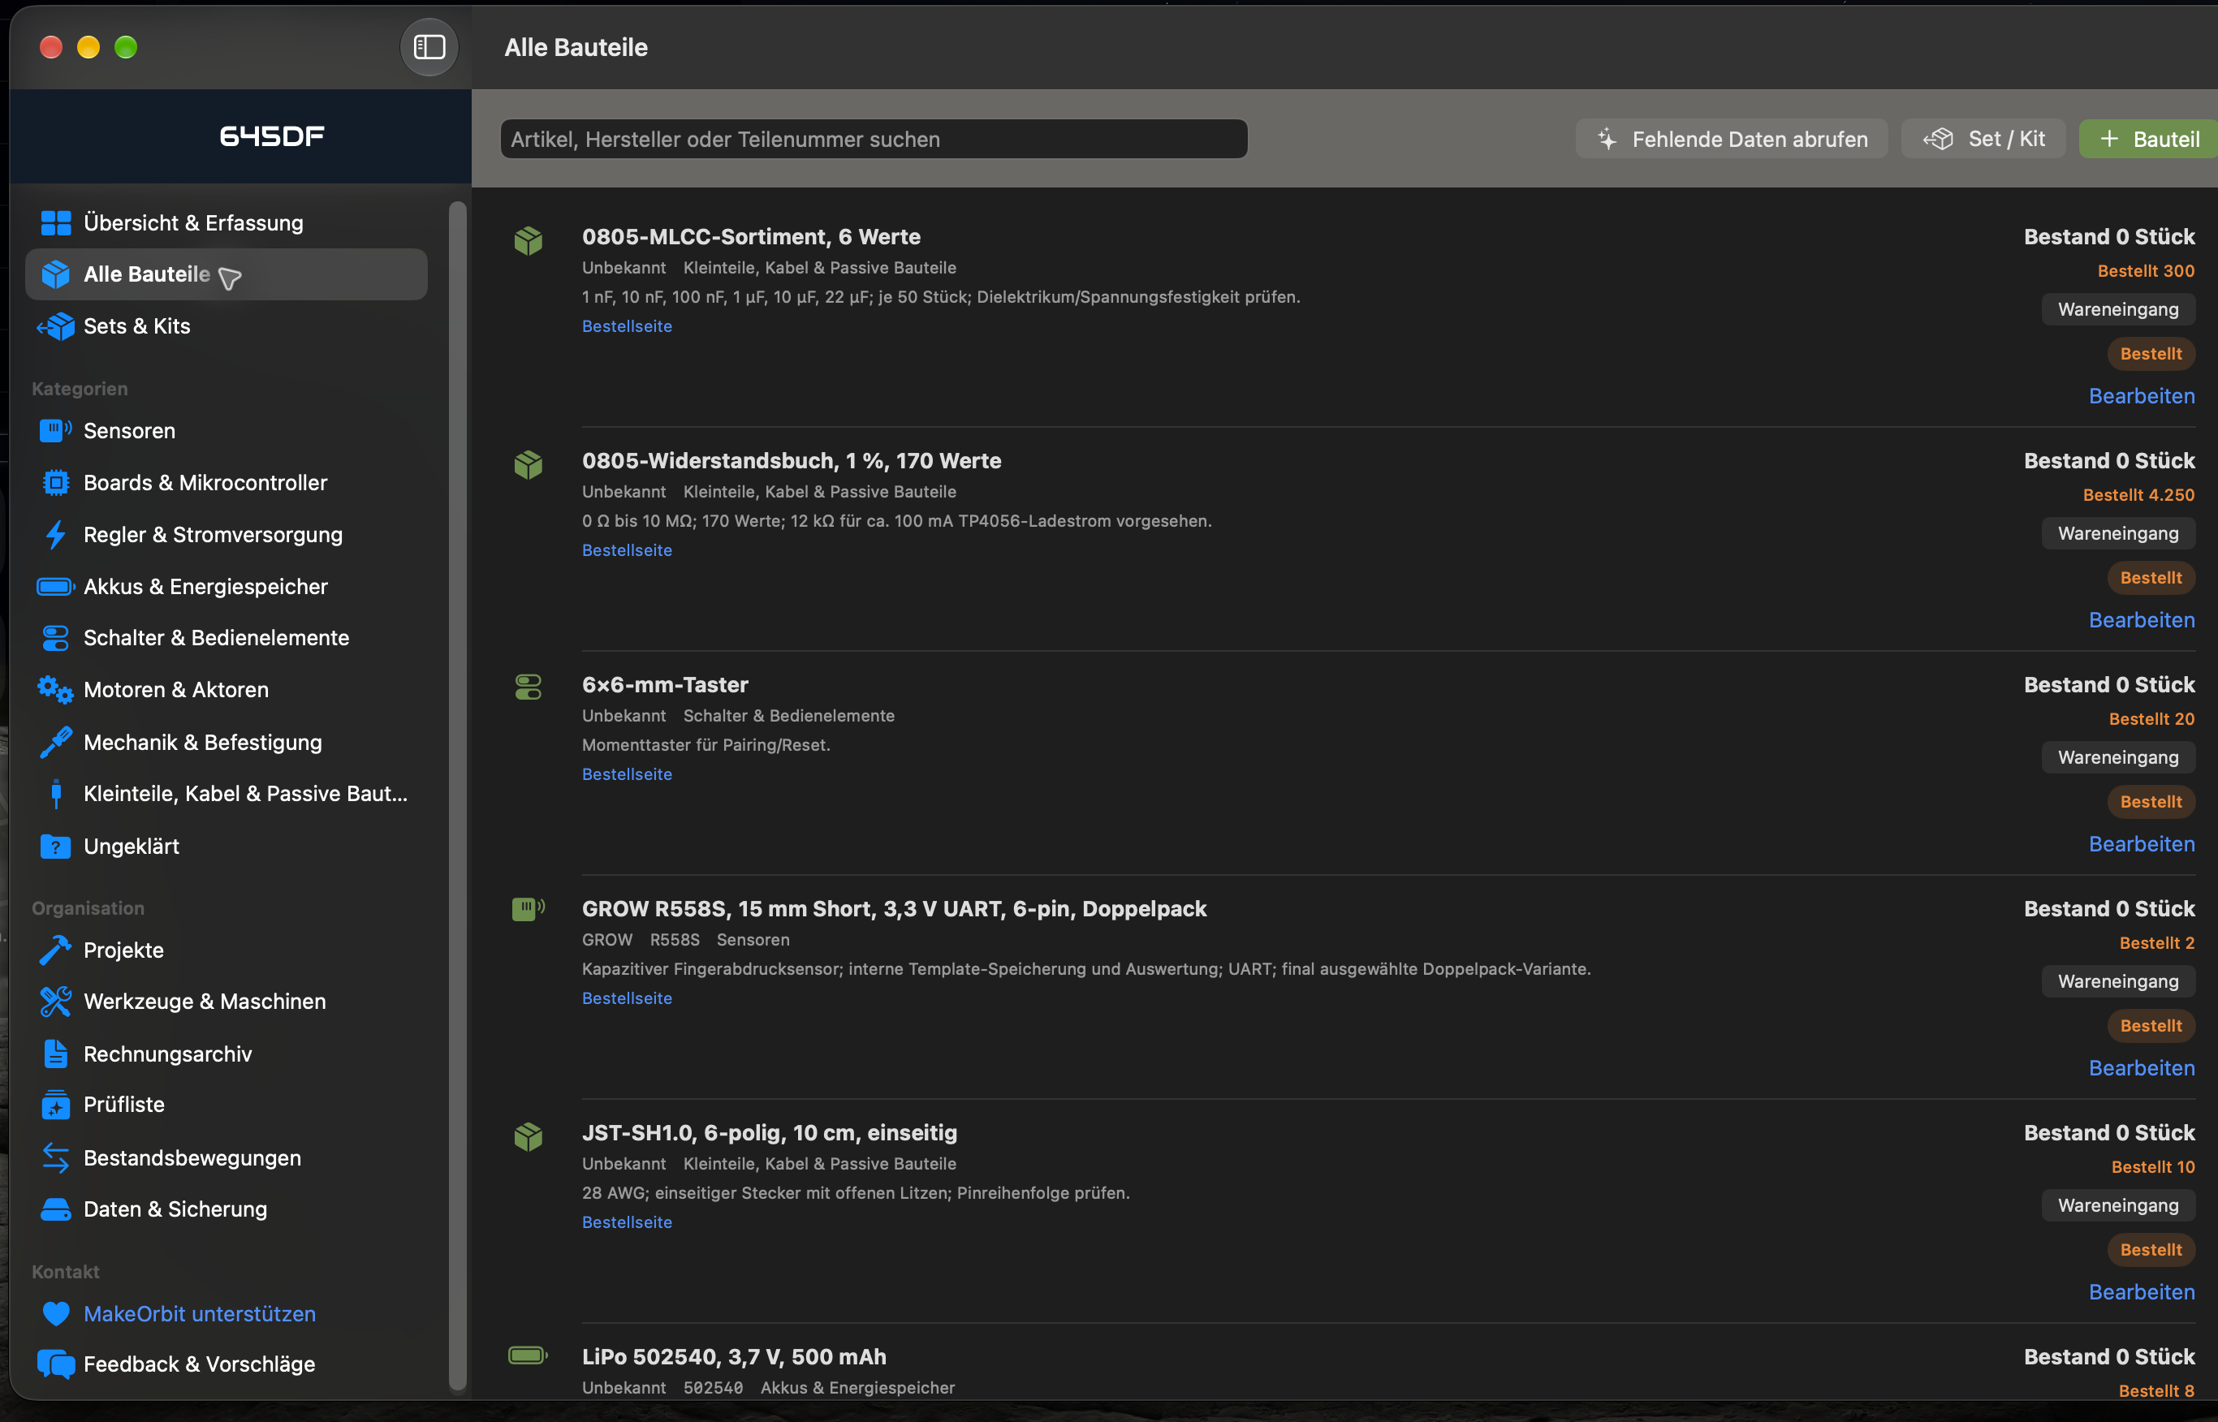Image resolution: width=2218 pixels, height=1422 pixels.
Task: Open Akkus & Energiespeicher battery icon
Action: point(55,586)
